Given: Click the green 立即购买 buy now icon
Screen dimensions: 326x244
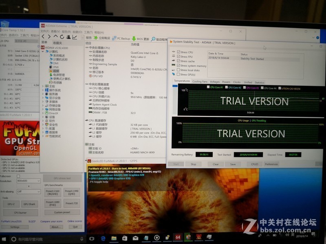Looking at the screenshot, I should point(96,38).
